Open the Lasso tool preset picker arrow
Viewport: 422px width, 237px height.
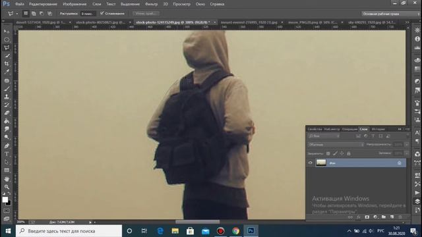coord(17,13)
